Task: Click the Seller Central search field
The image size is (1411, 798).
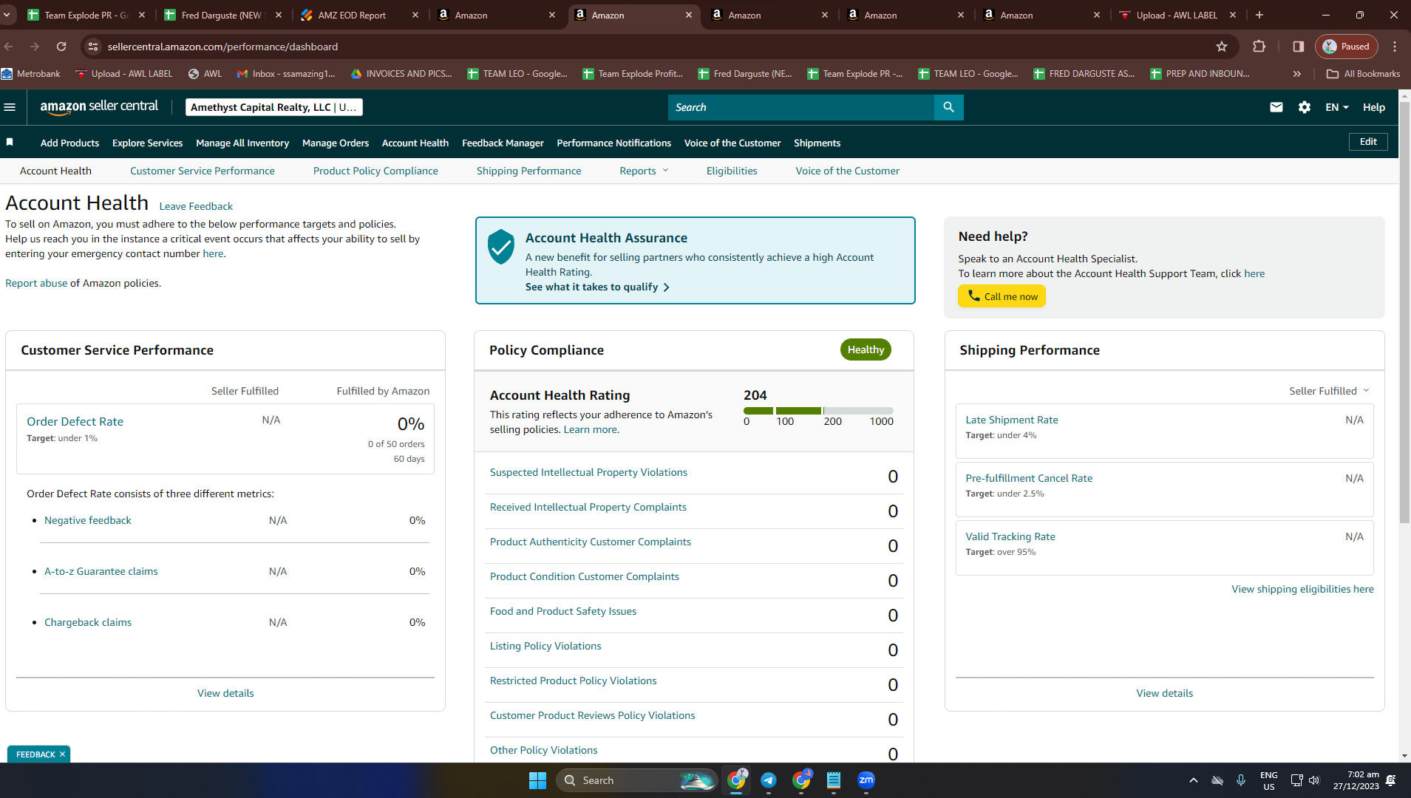Action: click(801, 107)
